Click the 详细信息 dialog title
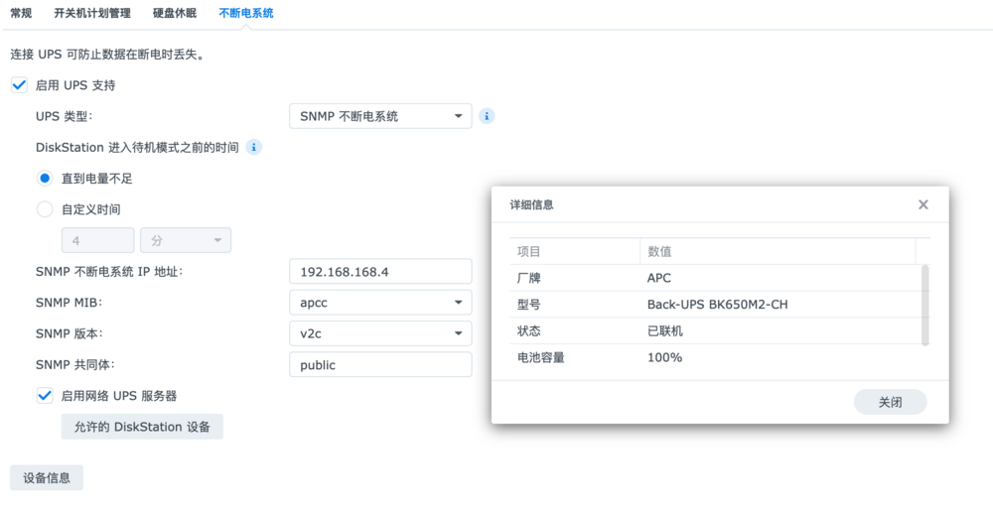 tap(531, 204)
